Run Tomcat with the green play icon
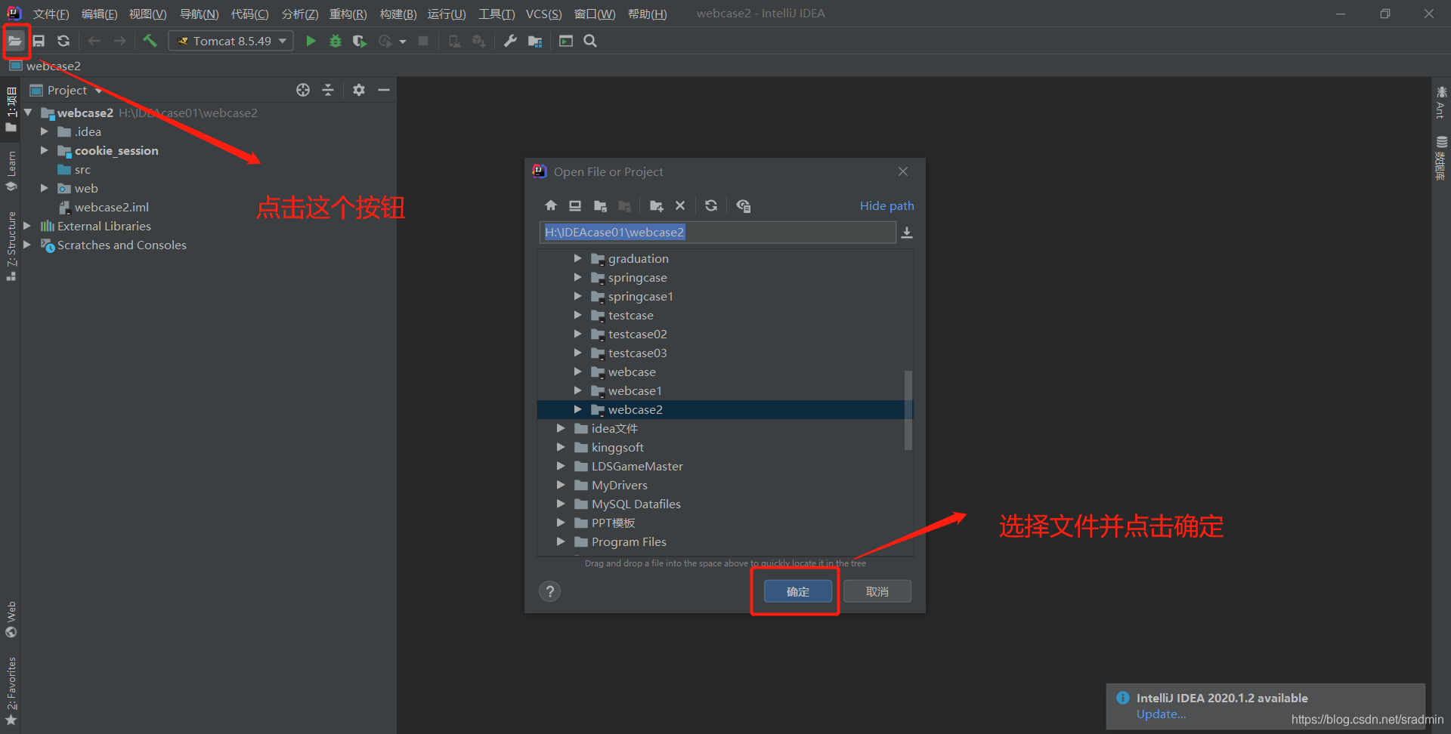 (x=311, y=41)
